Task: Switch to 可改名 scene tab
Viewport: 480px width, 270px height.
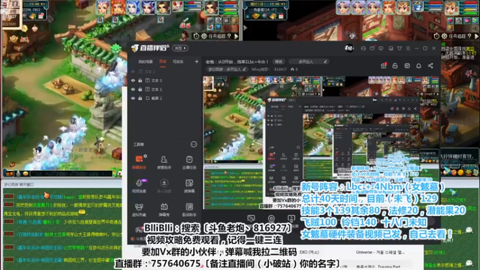Action: (178, 62)
